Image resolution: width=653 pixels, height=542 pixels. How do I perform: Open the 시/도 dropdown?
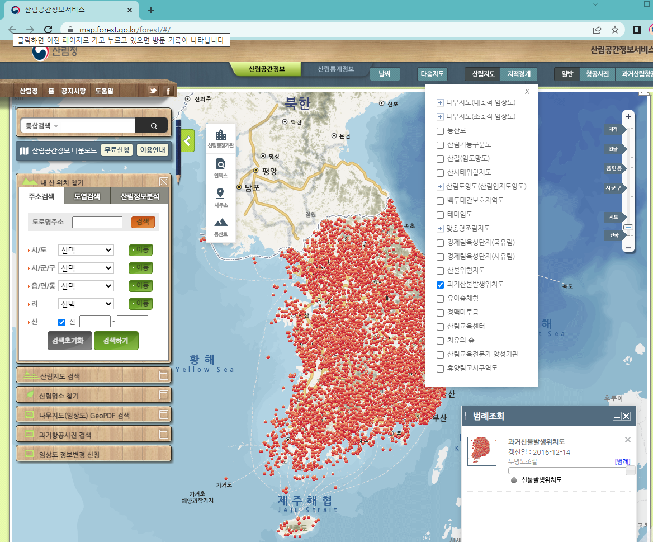(x=86, y=250)
